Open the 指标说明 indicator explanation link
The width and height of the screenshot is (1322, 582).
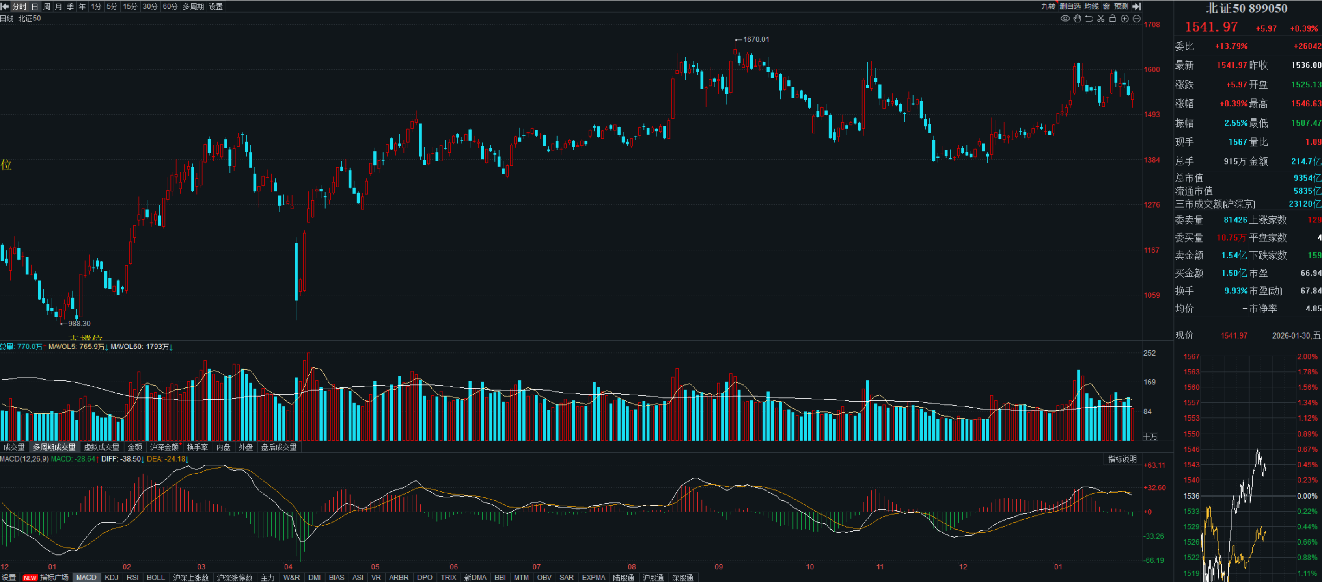(x=1122, y=459)
